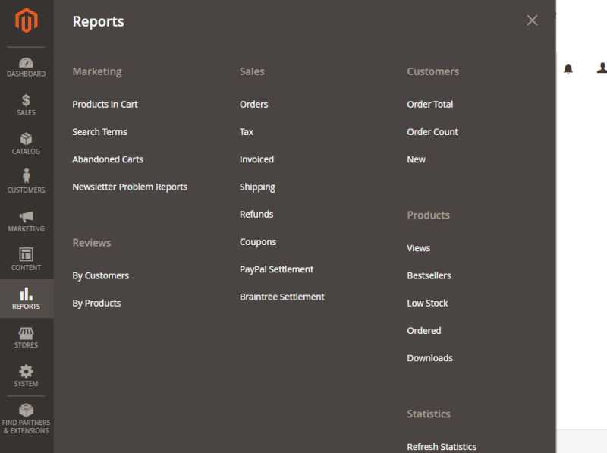Open the Catalog section
Viewport: 607px width, 453px height.
click(26, 144)
